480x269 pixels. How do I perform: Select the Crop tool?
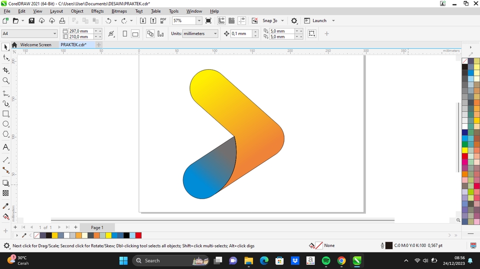pos(6,70)
